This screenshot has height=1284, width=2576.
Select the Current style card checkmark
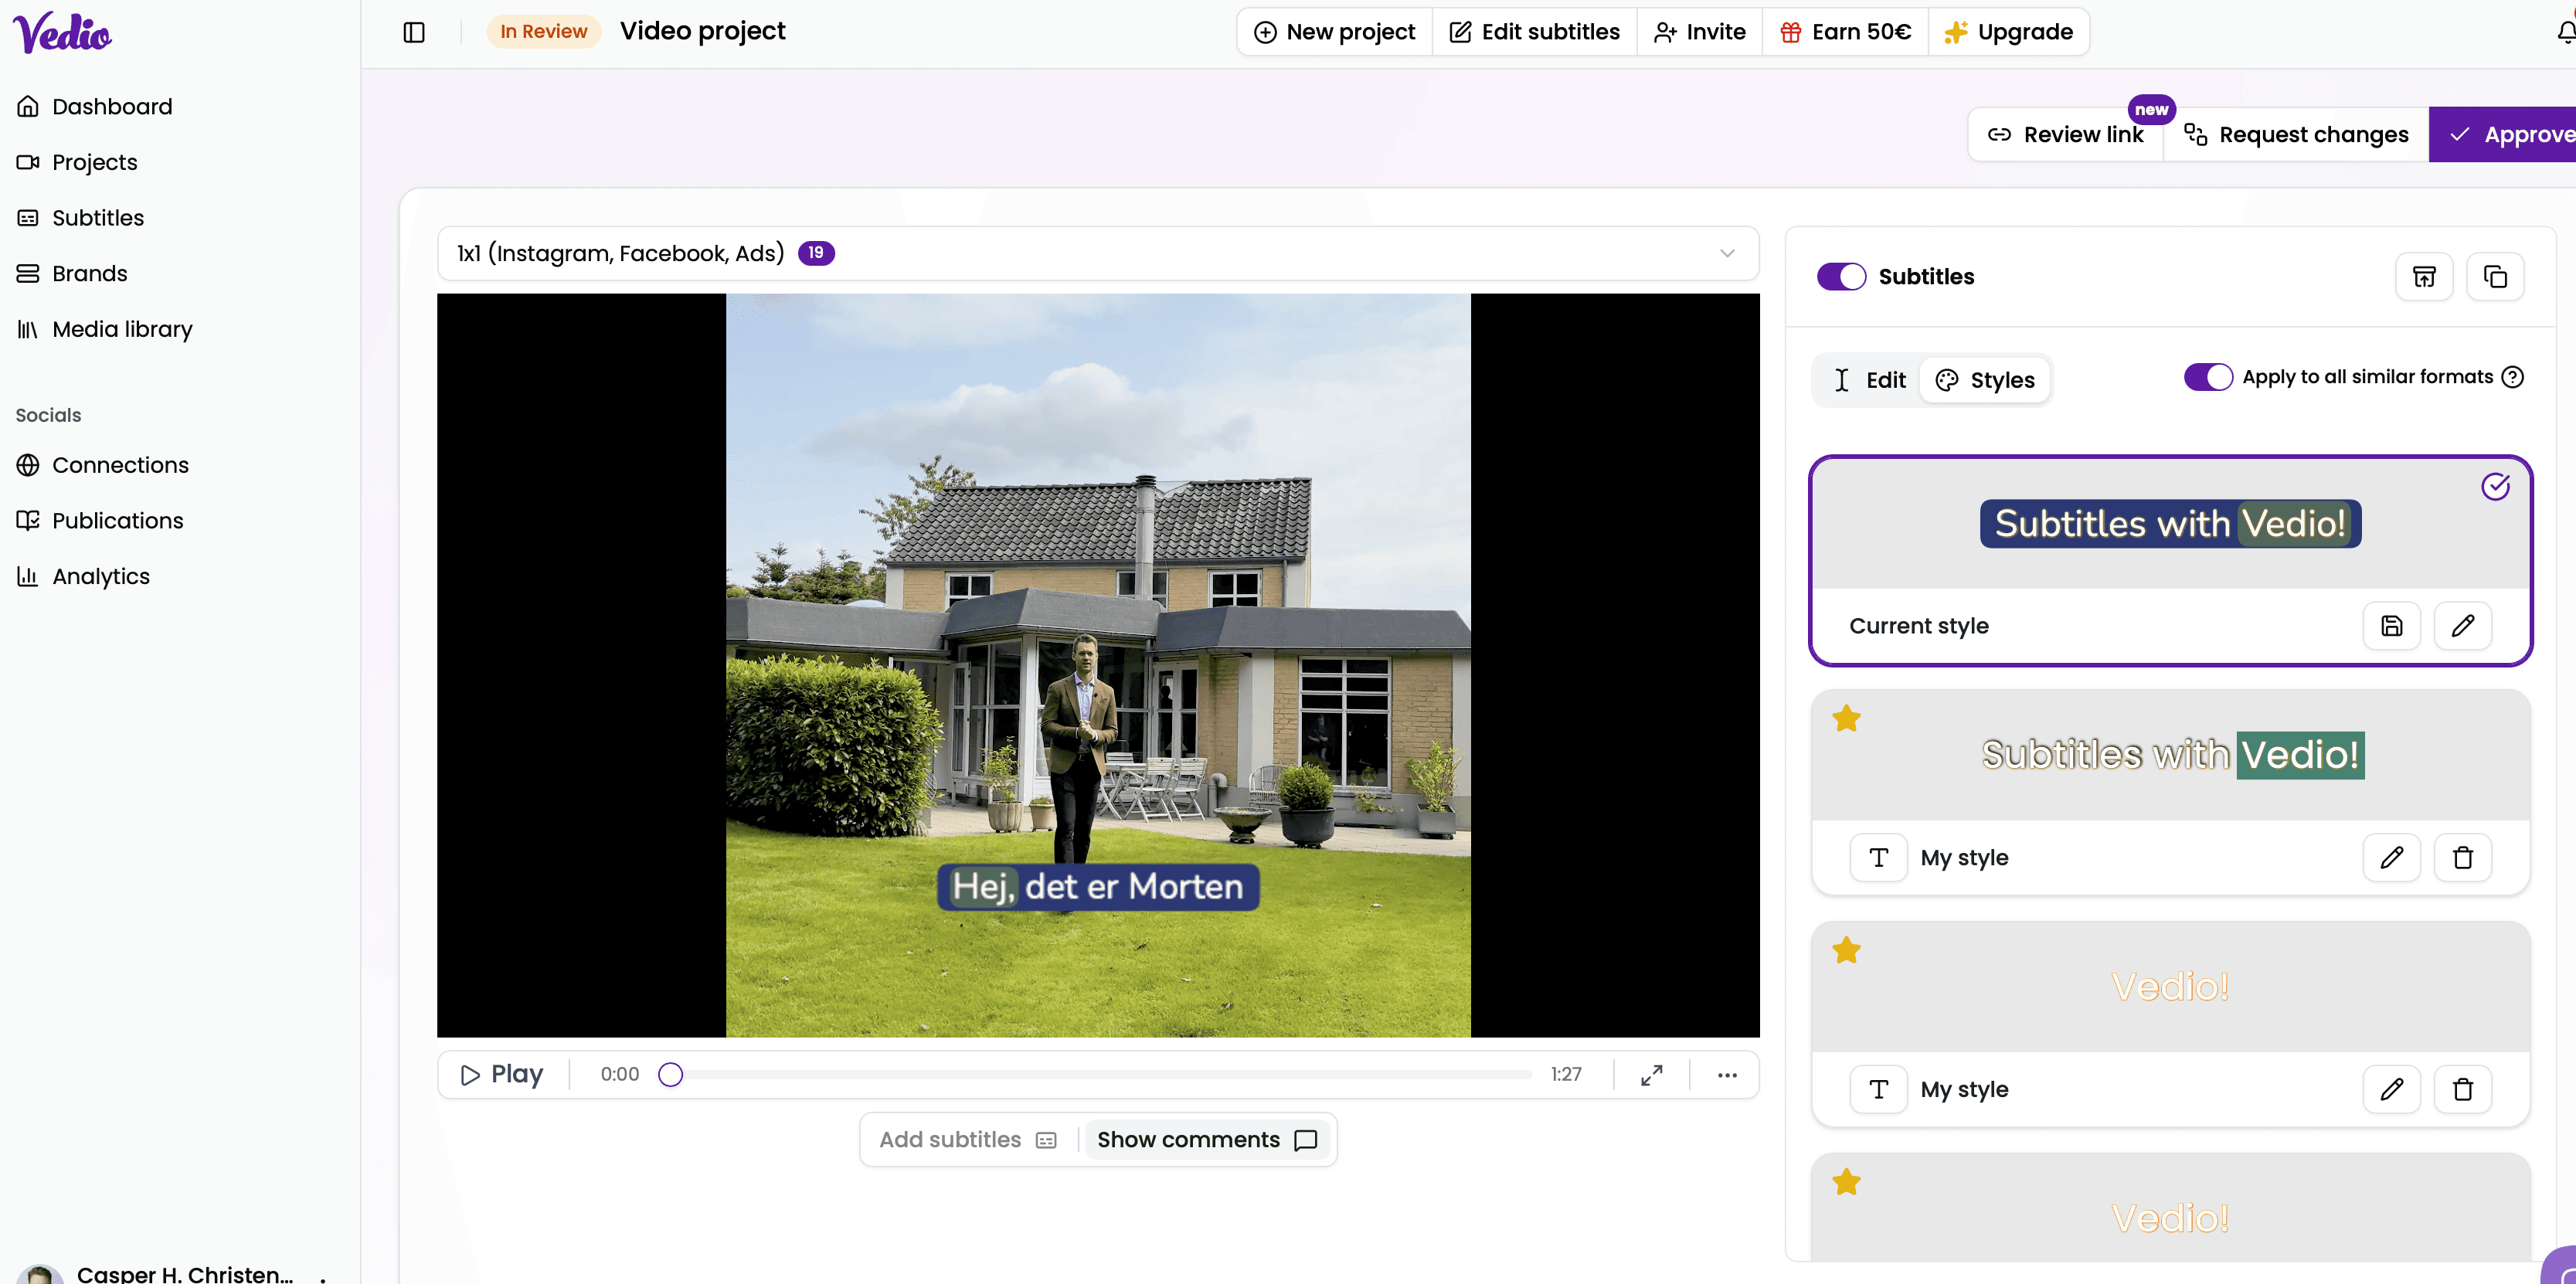click(x=2495, y=487)
